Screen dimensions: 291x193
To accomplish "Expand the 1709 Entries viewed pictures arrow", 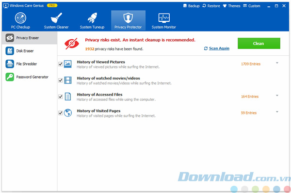I will click(x=277, y=63).
